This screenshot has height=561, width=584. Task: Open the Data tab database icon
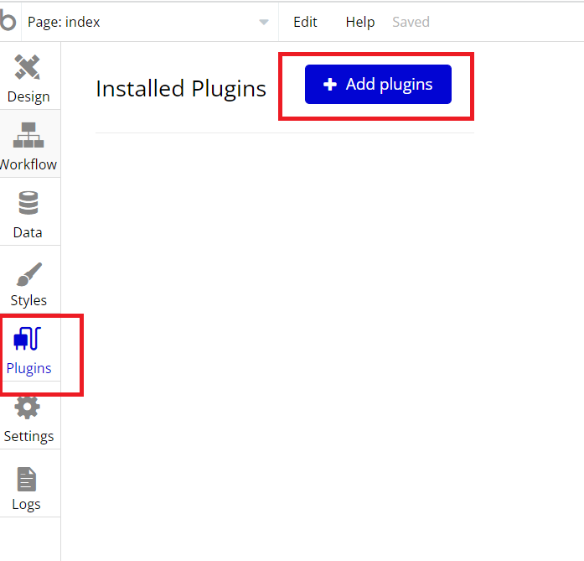point(28,203)
